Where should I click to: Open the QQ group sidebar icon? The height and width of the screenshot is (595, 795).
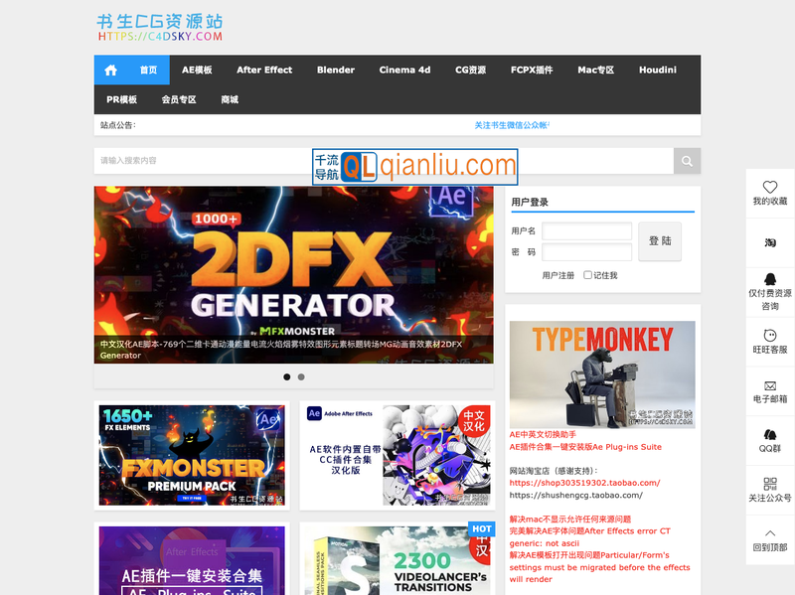770,435
